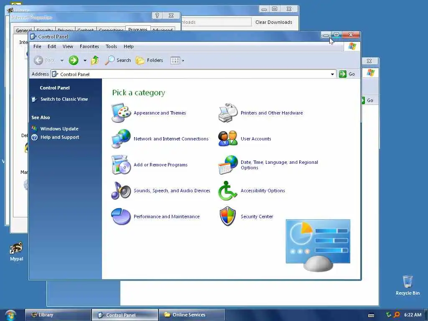Screen dimensions: 428x321
Task: Open Sounds, Speech, and Audio Devices icon
Action: (121, 191)
